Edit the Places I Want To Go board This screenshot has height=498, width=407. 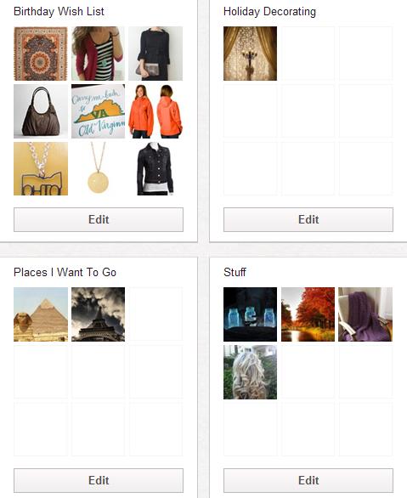(99, 480)
